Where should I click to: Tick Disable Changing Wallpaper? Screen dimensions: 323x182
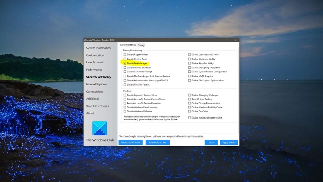(189, 95)
